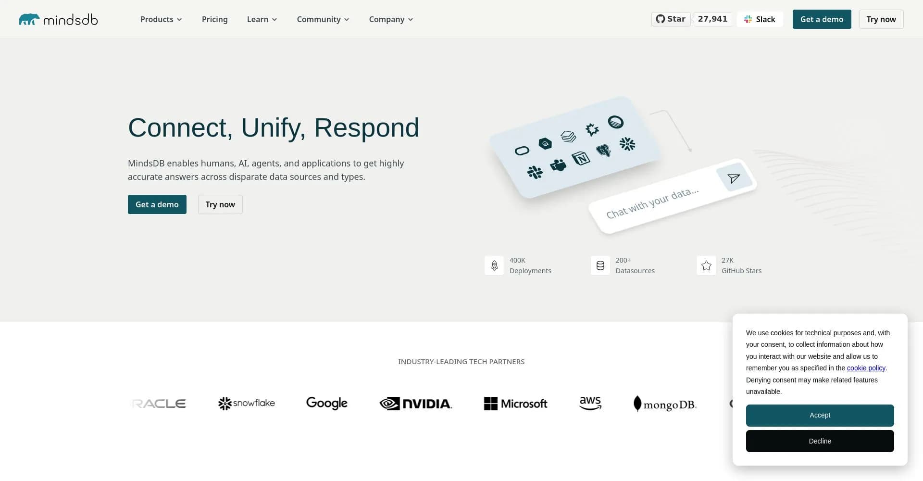Click the GitHub Star button
923x481 pixels.
point(671,19)
